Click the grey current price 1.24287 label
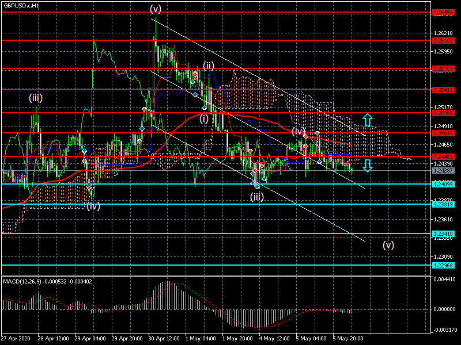 [443, 170]
